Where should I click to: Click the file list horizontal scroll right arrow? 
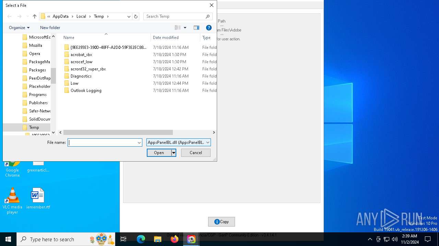214,132
